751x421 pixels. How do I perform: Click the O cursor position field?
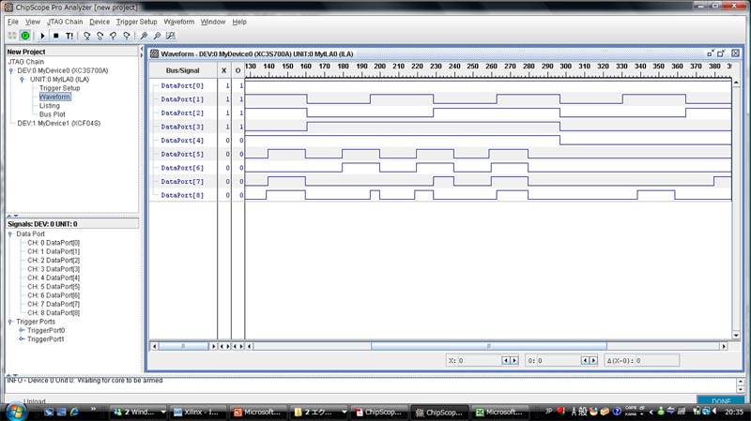559,360
